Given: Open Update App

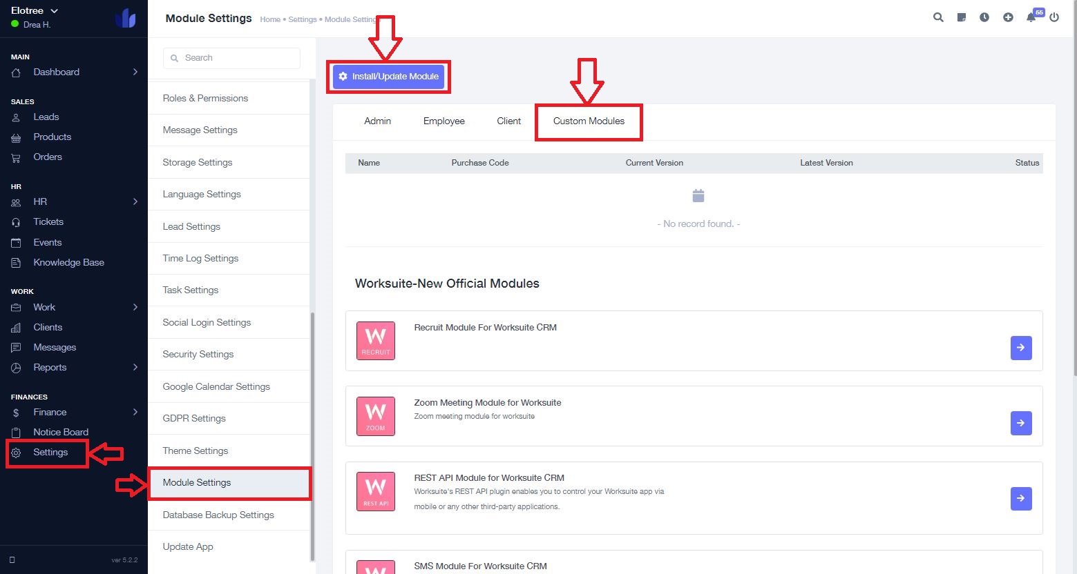Looking at the screenshot, I should pos(229,546).
